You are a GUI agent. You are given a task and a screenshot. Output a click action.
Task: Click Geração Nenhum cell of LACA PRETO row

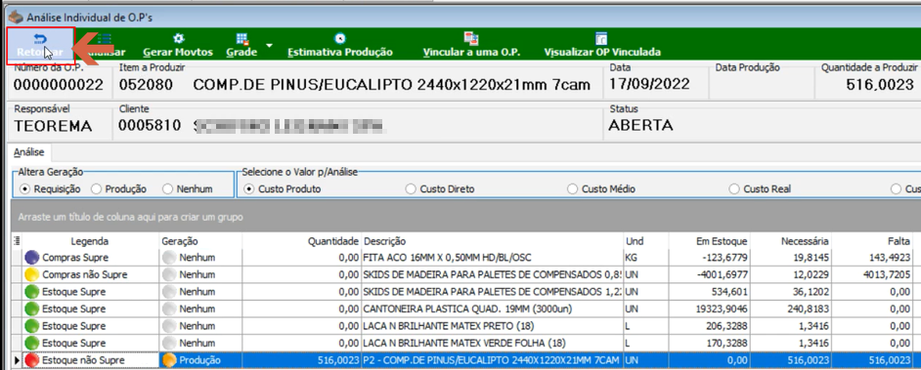[x=200, y=325]
